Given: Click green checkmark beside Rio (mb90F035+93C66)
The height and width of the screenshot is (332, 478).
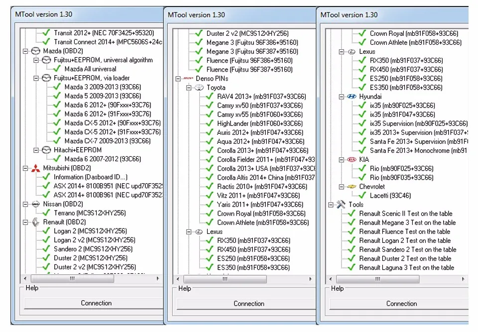Looking at the screenshot, I should [x=362, y=177].
